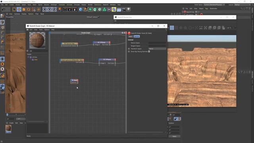Select upper RS TriPlanar node
This screenshot has height=143, width=254.
(x=102, y=43)
